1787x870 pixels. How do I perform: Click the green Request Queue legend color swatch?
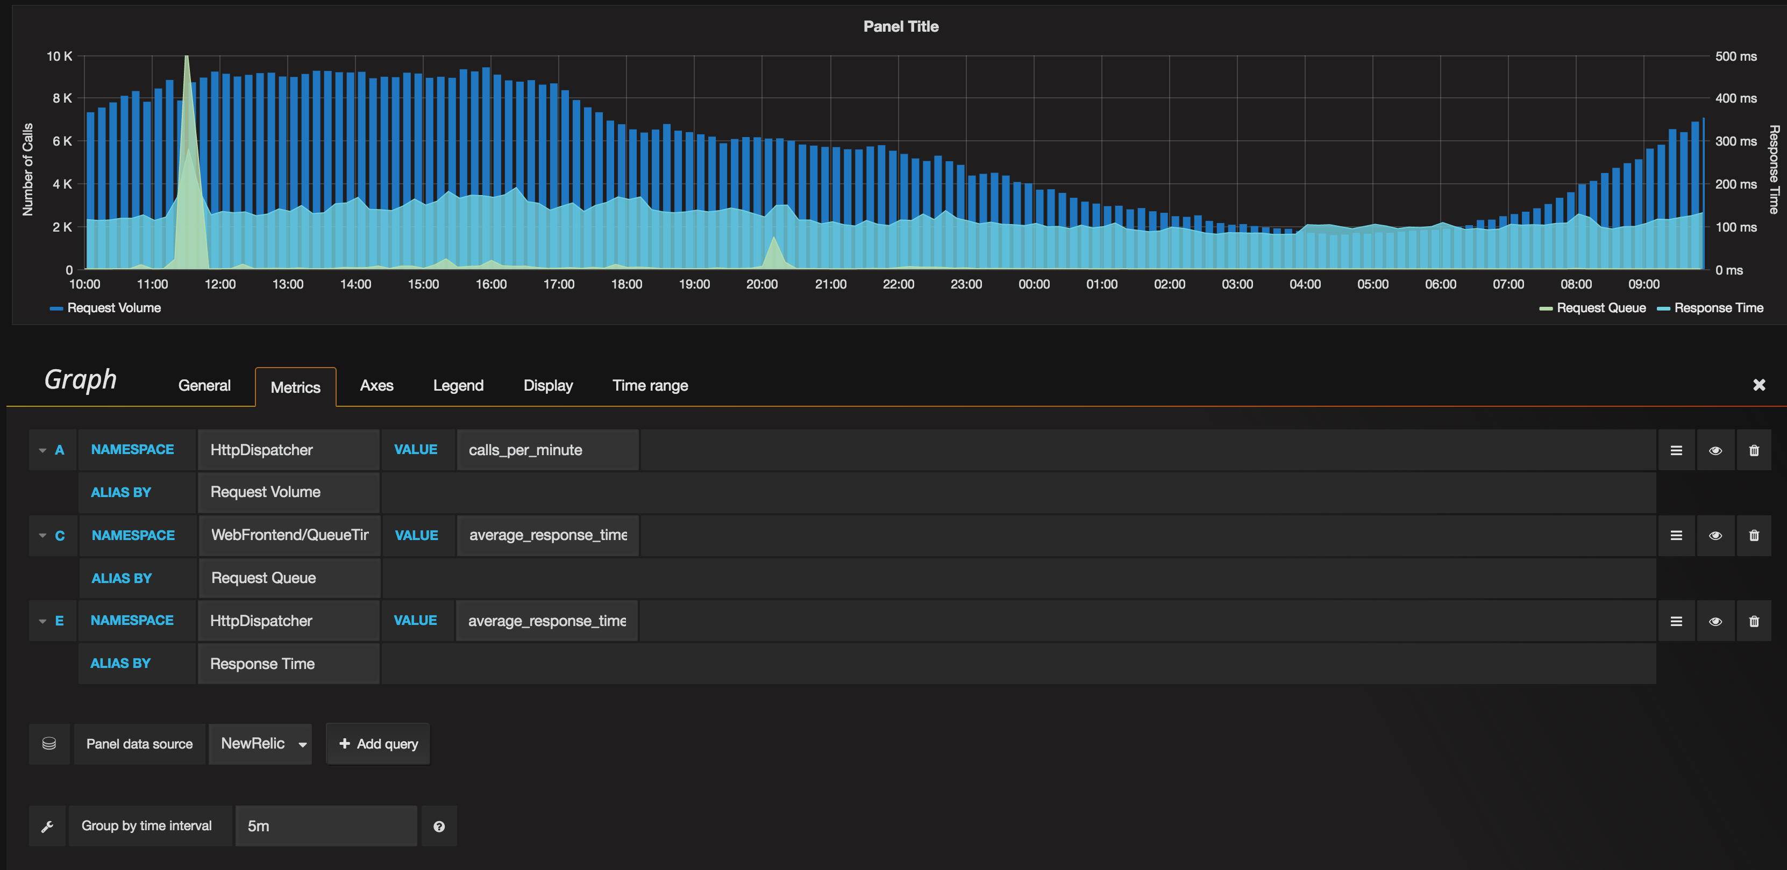point(1546,308)
